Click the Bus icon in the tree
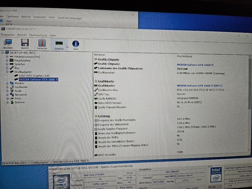Screen dimensions: 252x189 tap(12, 68)
